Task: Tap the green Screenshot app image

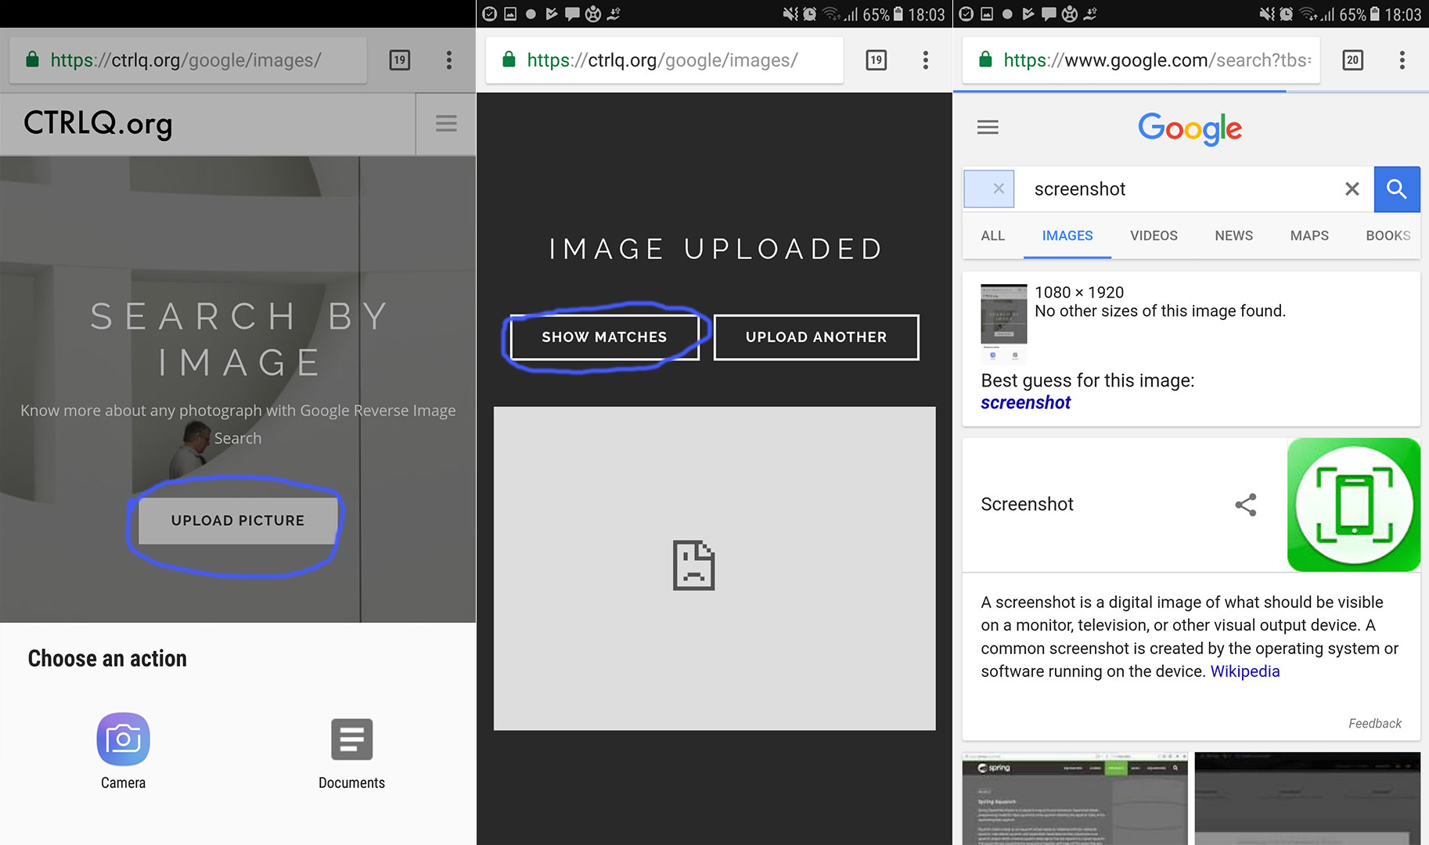Action: click(x=1354, y=505)
